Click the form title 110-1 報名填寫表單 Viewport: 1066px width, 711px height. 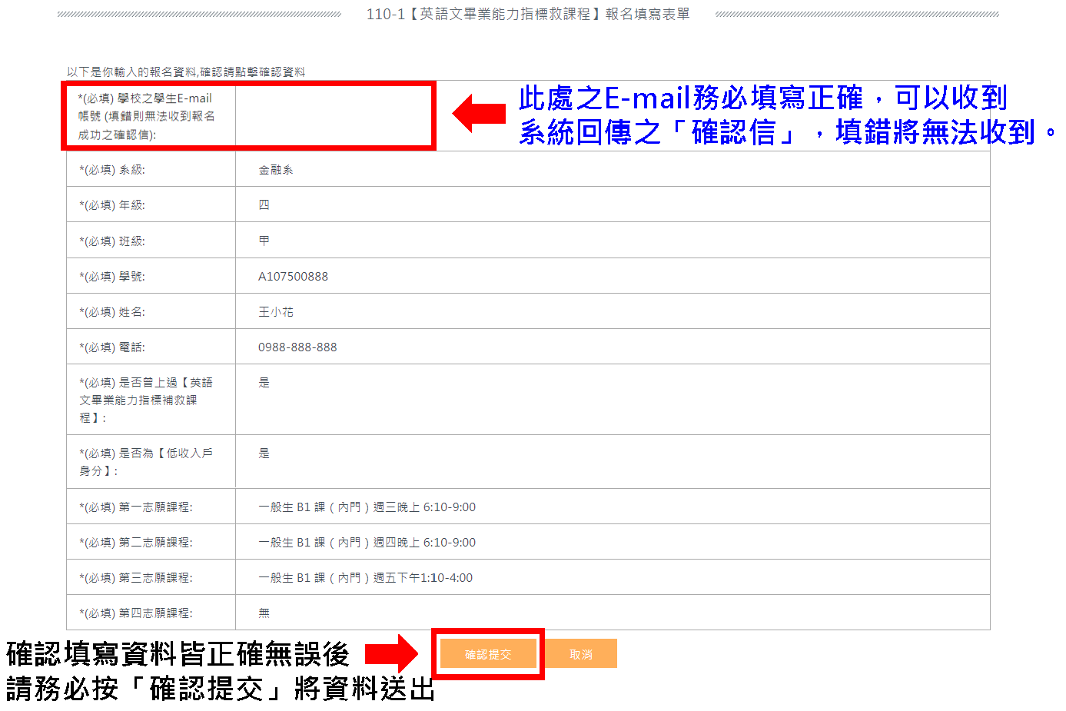pyautogui.click(x=528, y=14)
